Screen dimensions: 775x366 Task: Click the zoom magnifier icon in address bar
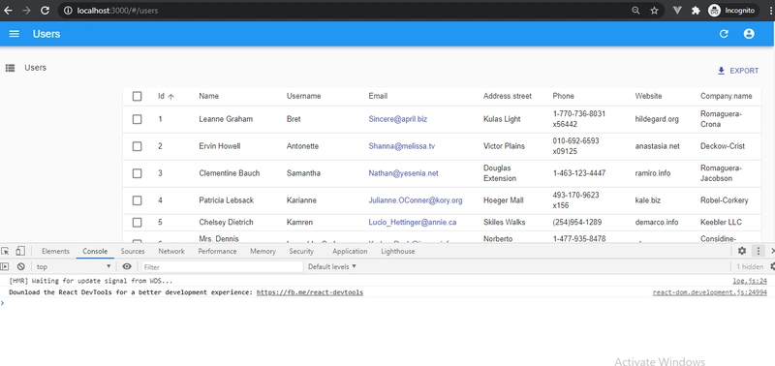pos(635,11)
